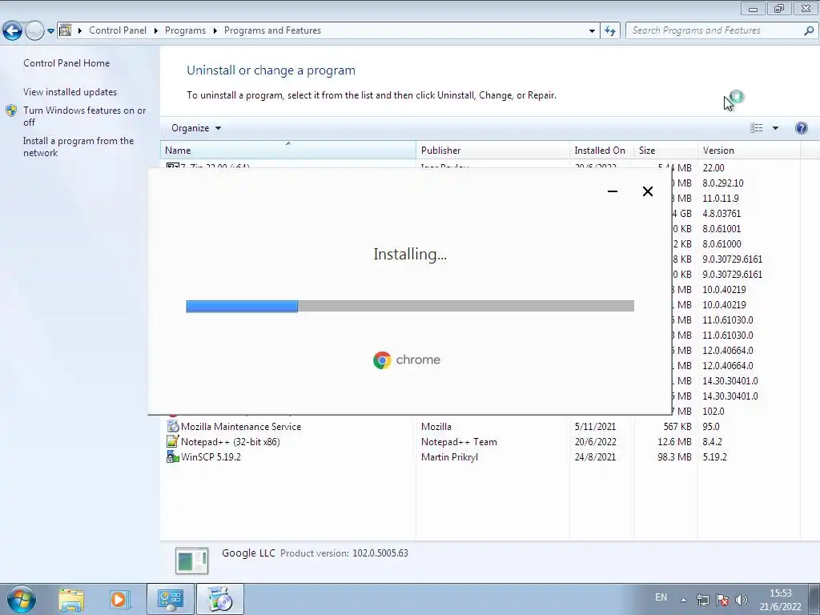Refresh the Programs and Features list
Image resolution: width=820 pixels, height=615 pixels.
point(609,31)
